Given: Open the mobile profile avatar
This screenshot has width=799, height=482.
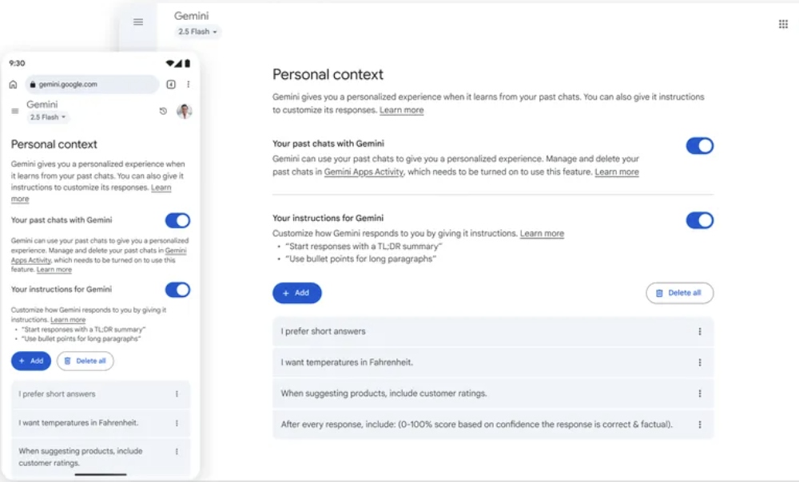Looking at the screenshot, I should 184,111.
